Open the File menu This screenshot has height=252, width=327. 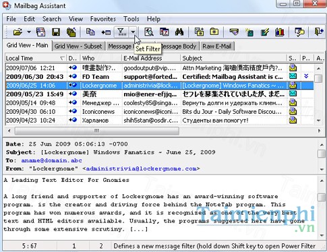(11, 19)
